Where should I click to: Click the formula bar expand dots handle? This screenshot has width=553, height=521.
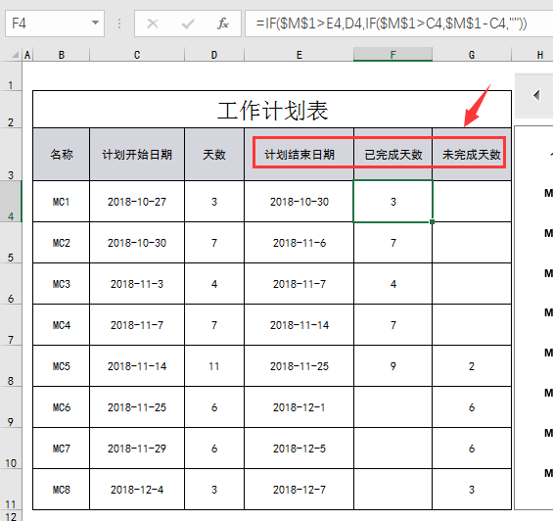[x=119, y=24]
